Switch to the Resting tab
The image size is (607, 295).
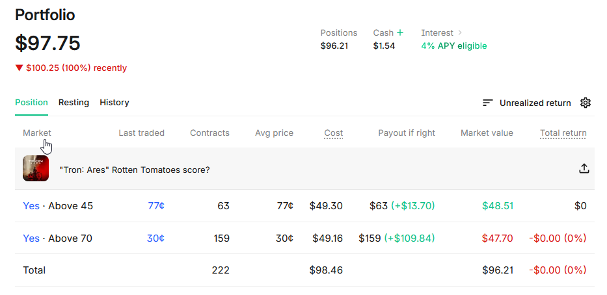coord(74,102)
